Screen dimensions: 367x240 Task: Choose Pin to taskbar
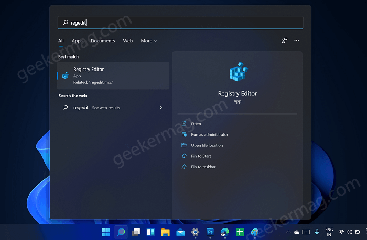pyautogui.click(x=203, y=167)
